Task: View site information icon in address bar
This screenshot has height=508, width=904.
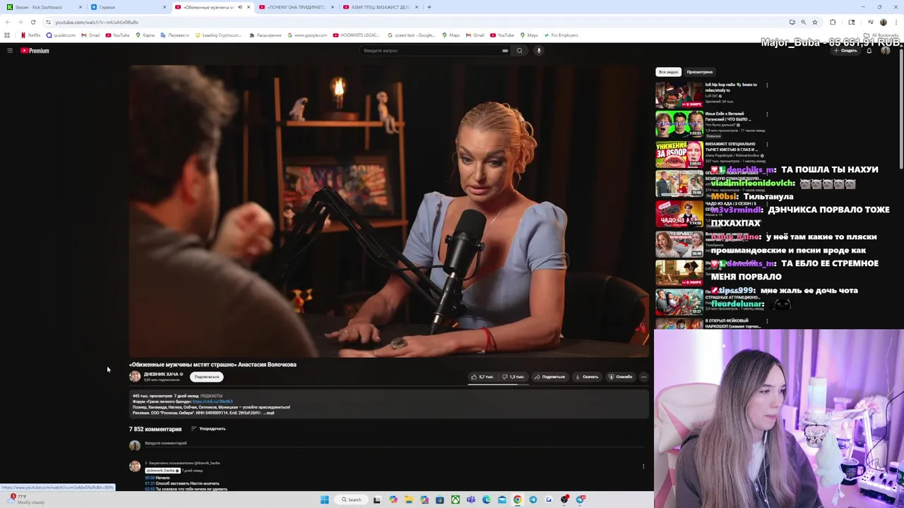Action: tap(48, 22)
